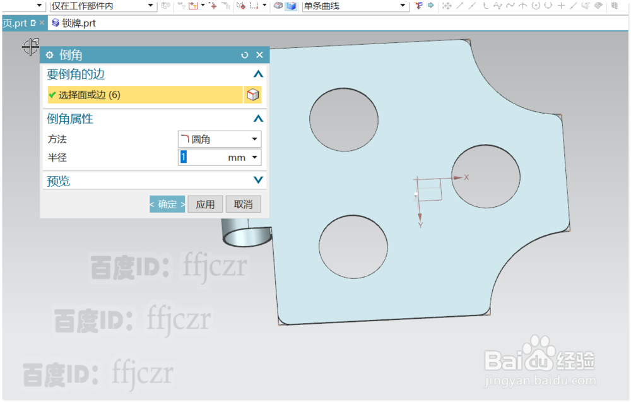Toggle the control point snap icon
The height and width of the screenshot is (402, 631).
point(485,5)
